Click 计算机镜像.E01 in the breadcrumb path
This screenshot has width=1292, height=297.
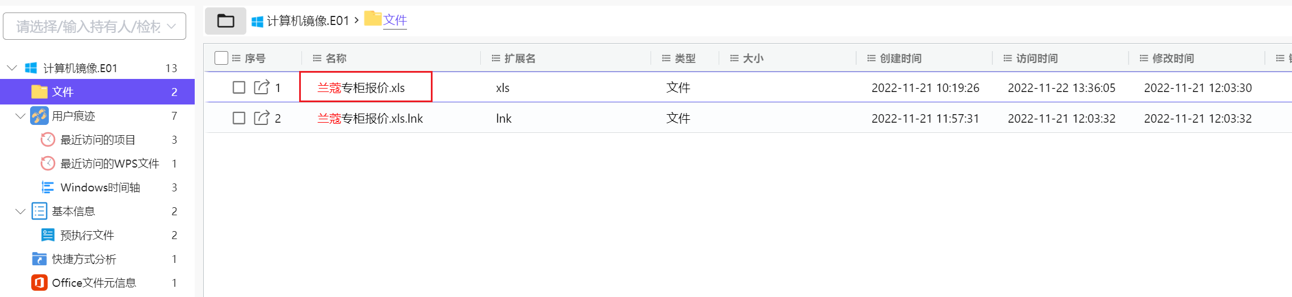click(307, 21)
